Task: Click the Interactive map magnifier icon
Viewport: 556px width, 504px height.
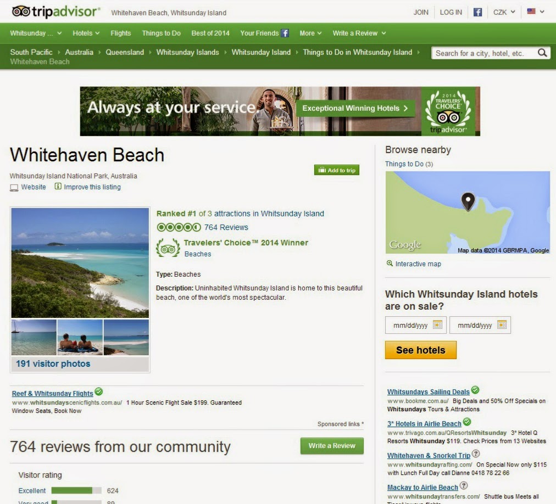Action: pos(390,264)
